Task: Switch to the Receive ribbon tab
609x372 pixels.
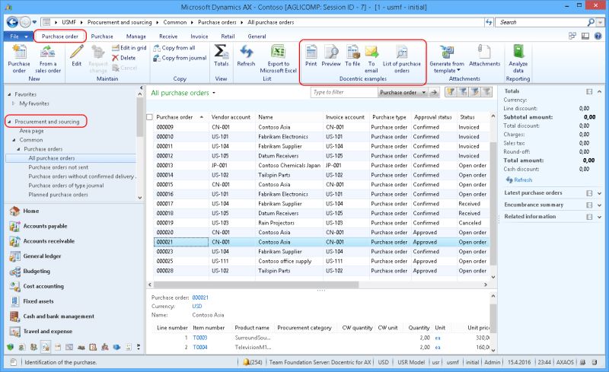Action: 168,36
